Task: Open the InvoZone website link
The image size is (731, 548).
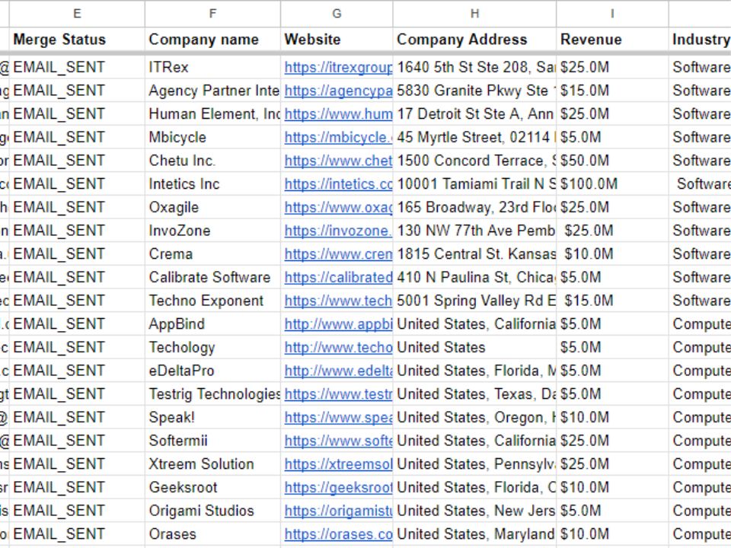Action: [338, 231]
